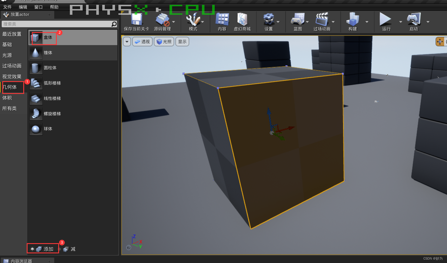Select the Cone (锥体) geometry brush

click(x=73, y=53)
